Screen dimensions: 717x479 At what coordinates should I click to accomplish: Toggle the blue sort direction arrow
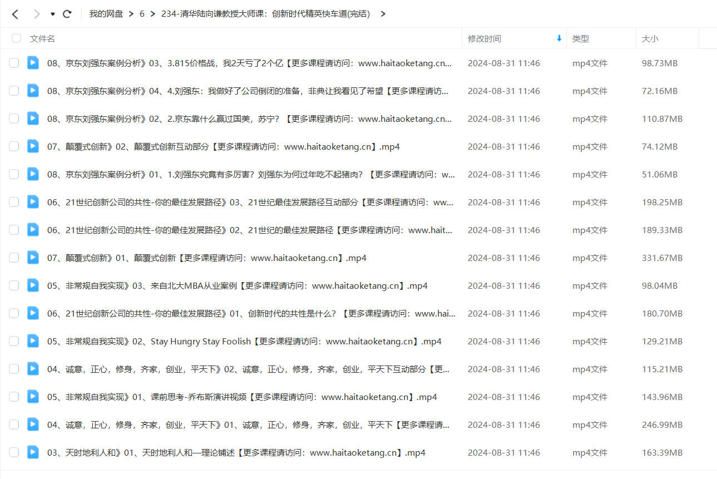click(x=559, y=38)
